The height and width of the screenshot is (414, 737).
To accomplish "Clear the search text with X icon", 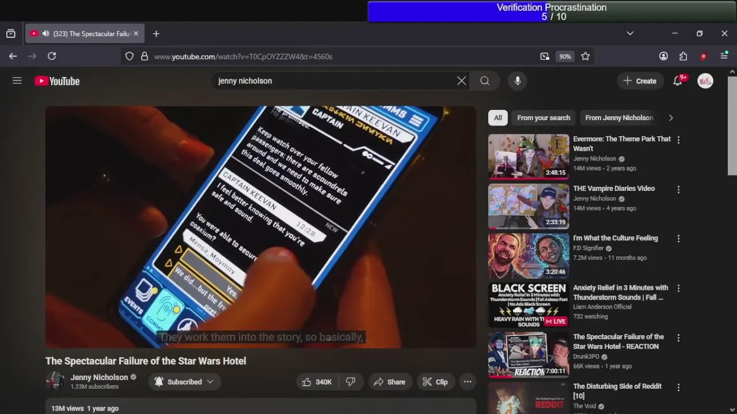I will pos(461,81).
